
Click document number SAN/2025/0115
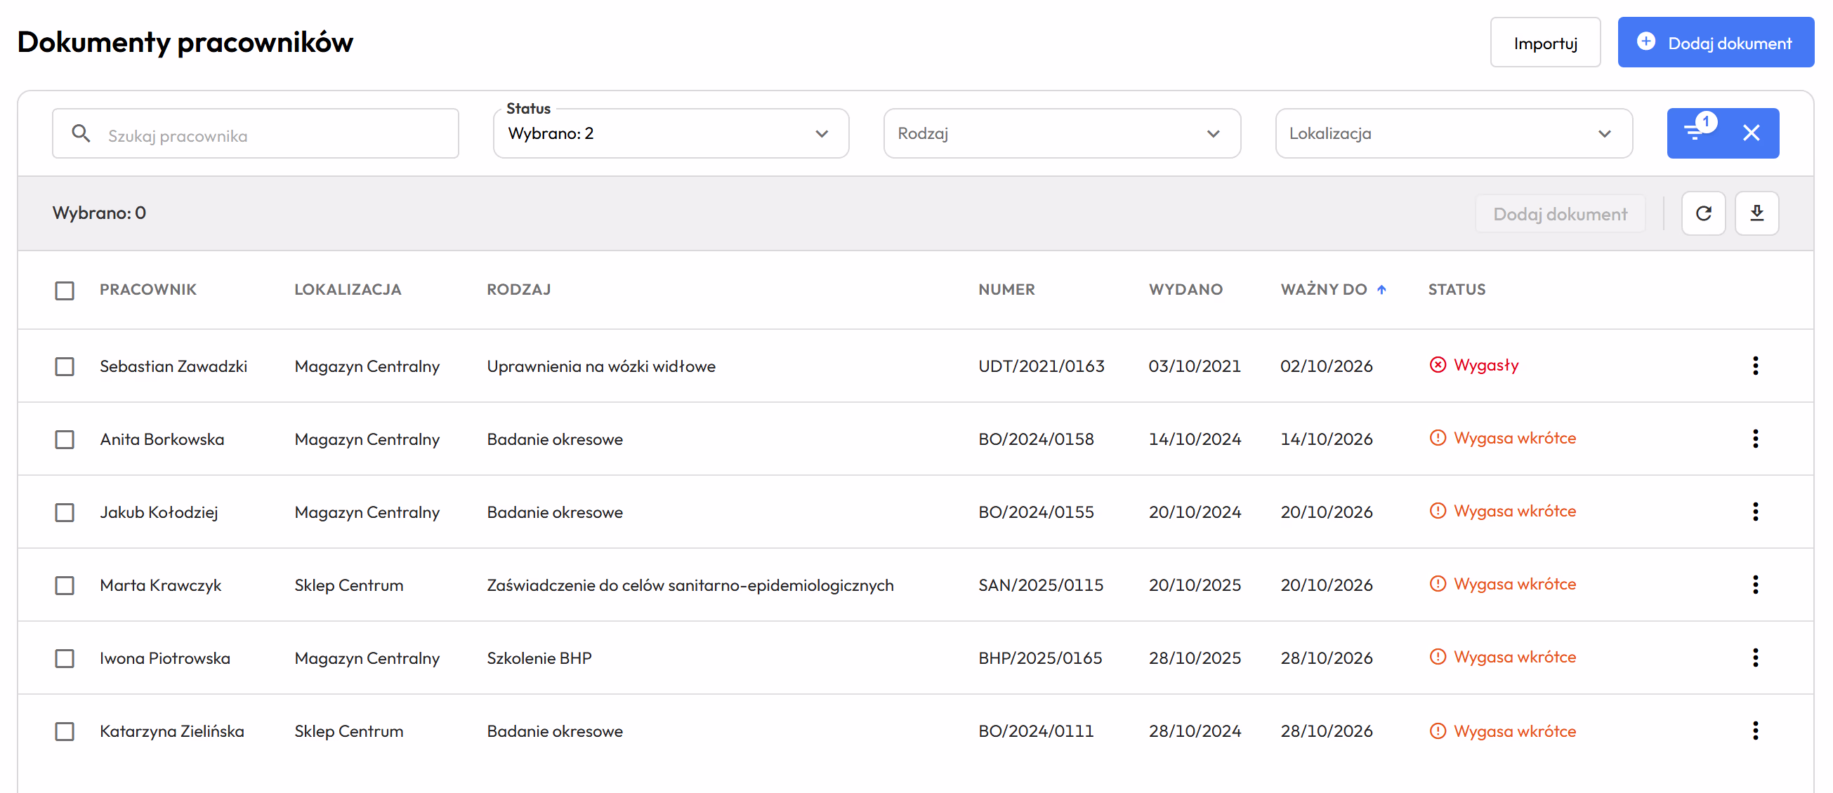tap(1040, 585)
